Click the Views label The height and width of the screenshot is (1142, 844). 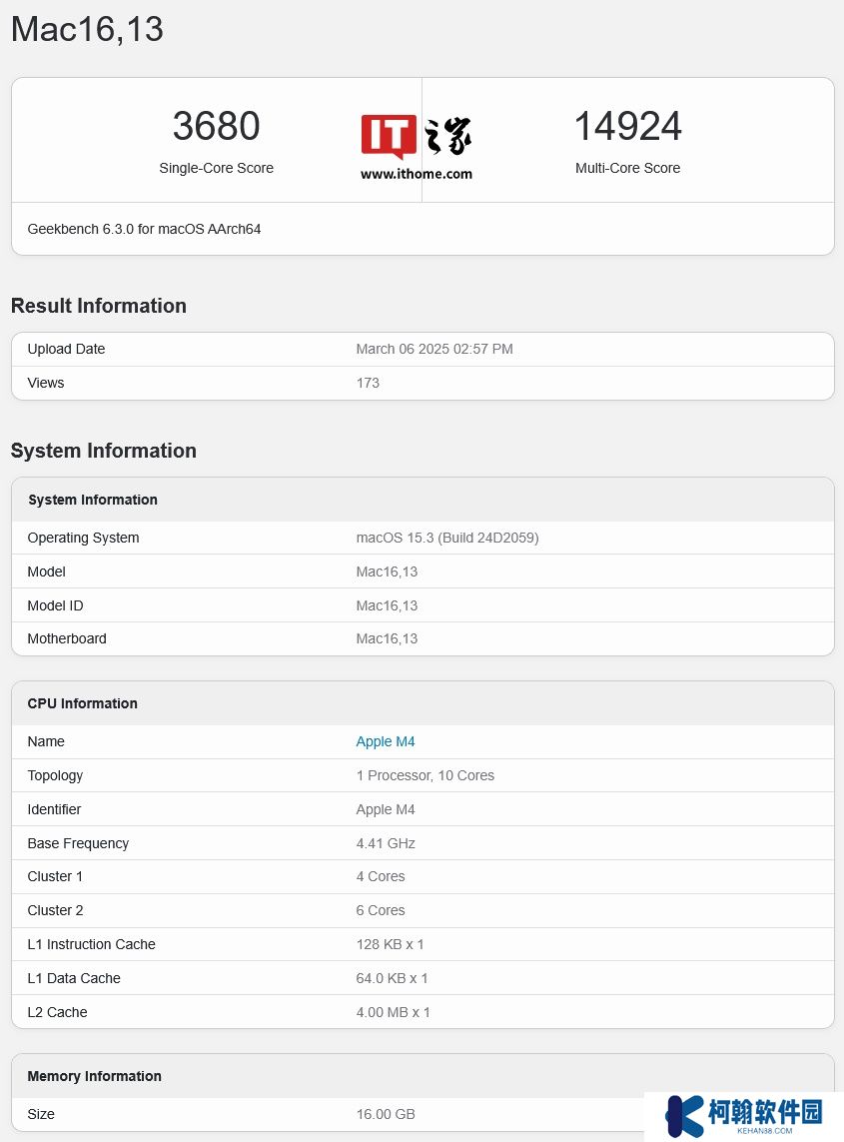46,383
